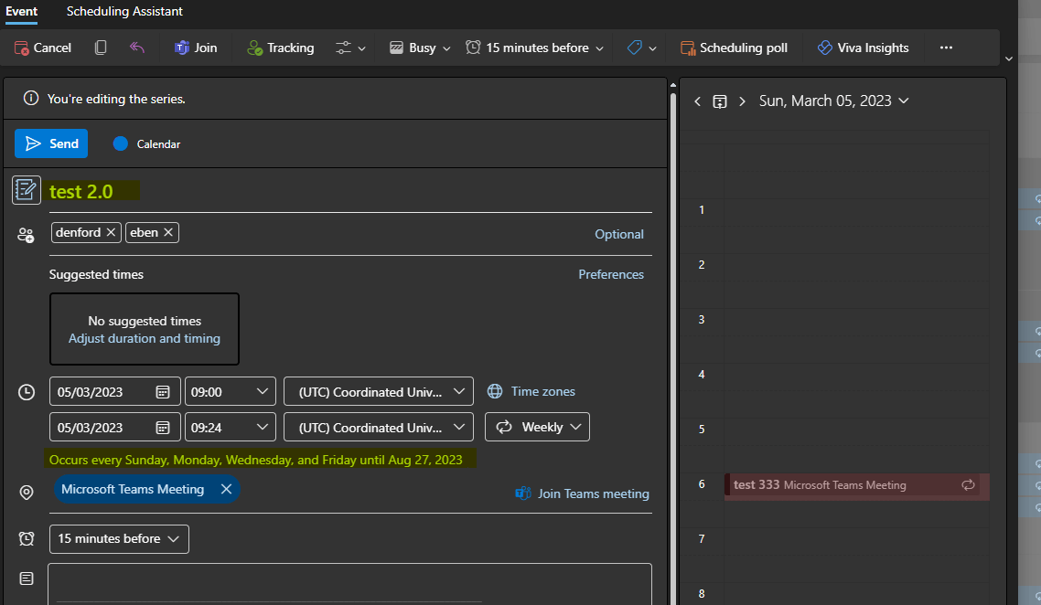The height and width of the screenshot is (605, 1041).
Task: Open the toolbar 15 minutes before reminder dropdown
Action: pyautogui.click(x=534, y=48)
